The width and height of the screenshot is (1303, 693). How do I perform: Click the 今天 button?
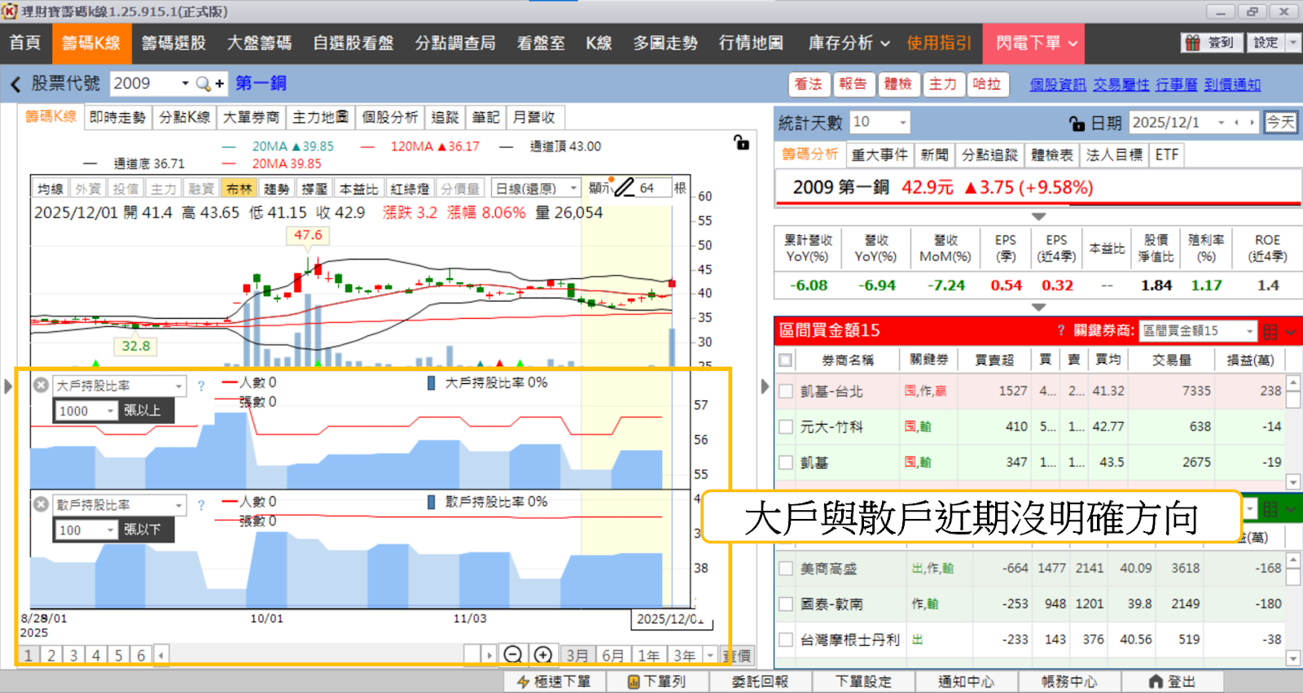pos(1280,123)
